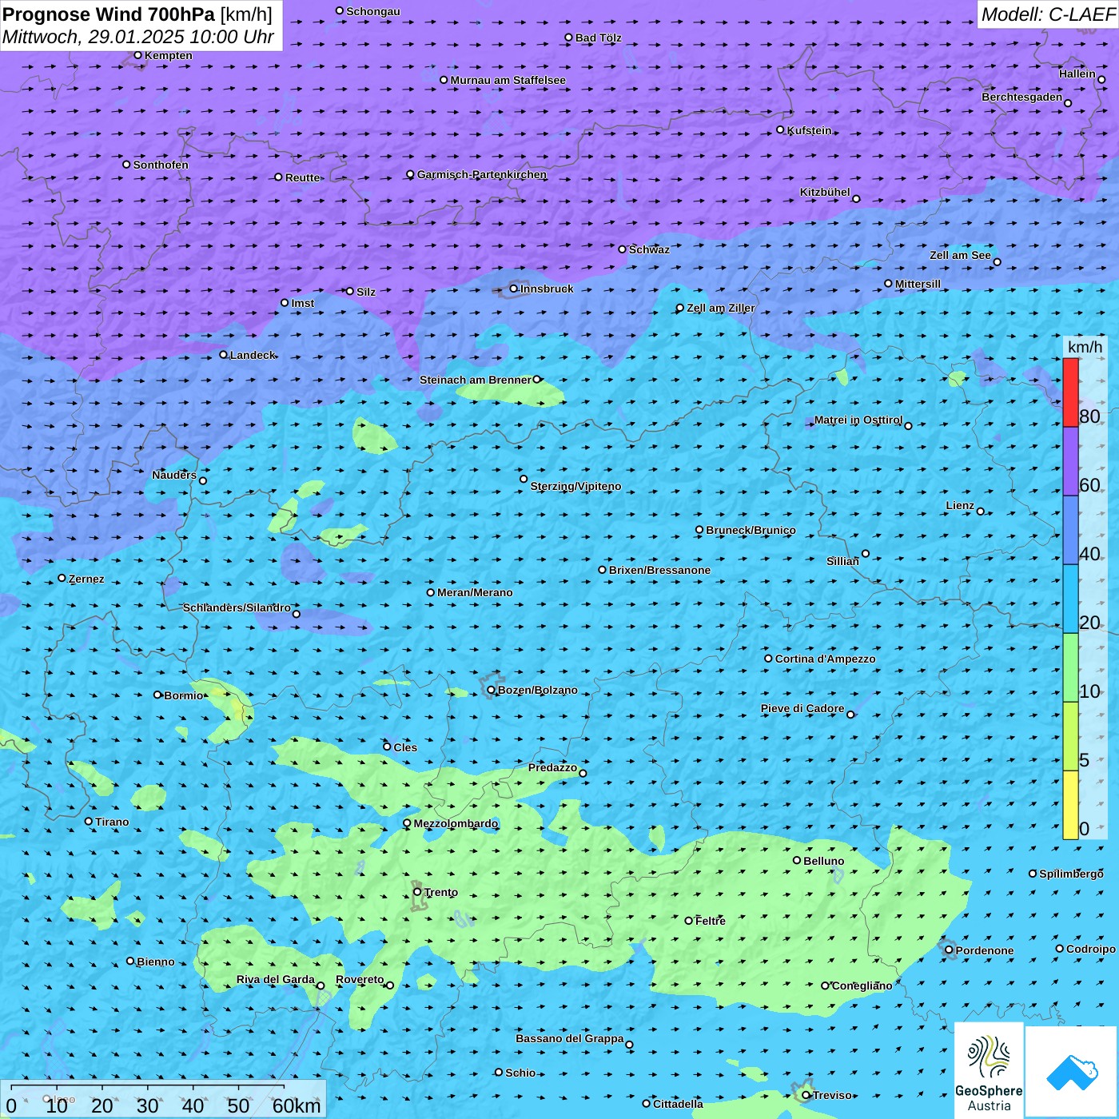Image resolution: width=1119 pixels, height=1119 pixels.
Task: Pick the green 10–20 km/h legend segment
Action: pyautogui.click(x=1070, y=667)
